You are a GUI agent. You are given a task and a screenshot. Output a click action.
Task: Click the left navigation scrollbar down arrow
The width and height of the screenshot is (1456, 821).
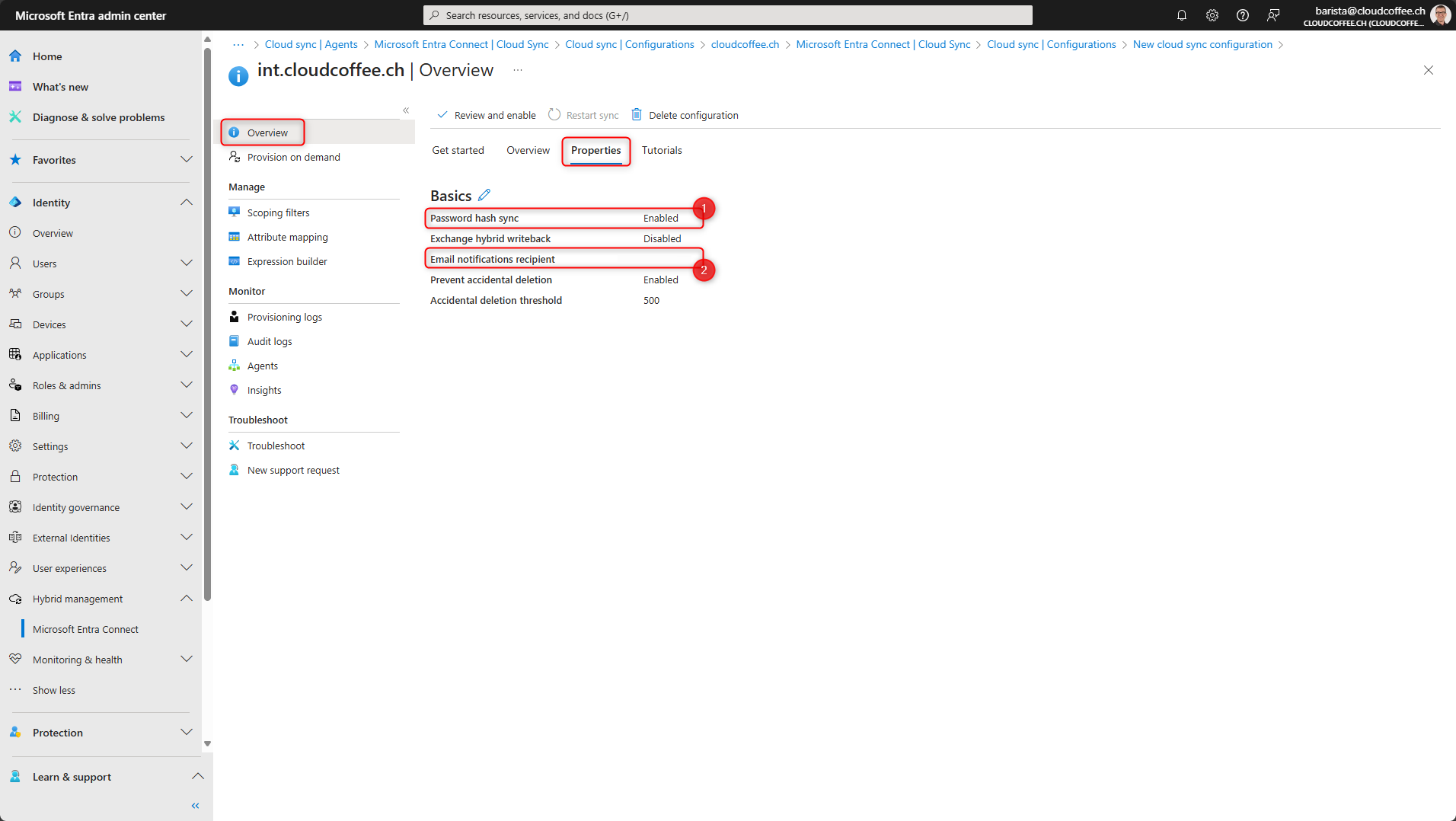click(x=207, y=743)
